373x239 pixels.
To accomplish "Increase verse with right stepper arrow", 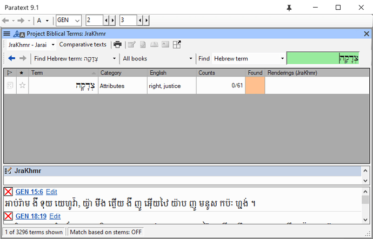I will coord(146,21).
